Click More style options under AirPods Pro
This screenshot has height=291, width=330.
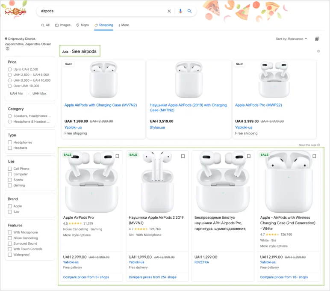point(77,235)
